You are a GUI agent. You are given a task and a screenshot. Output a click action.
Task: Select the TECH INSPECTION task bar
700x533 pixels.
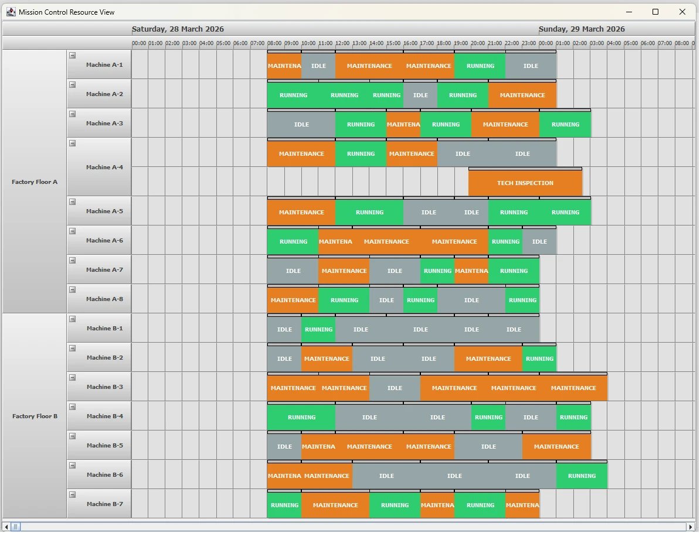[525, 182]
